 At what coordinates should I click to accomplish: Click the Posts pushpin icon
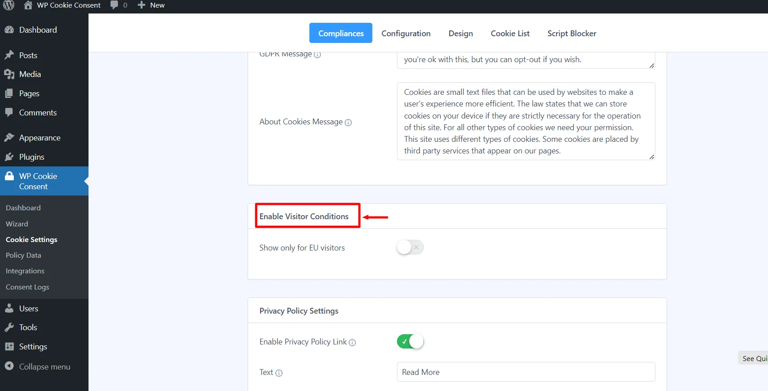click(9, 55)
